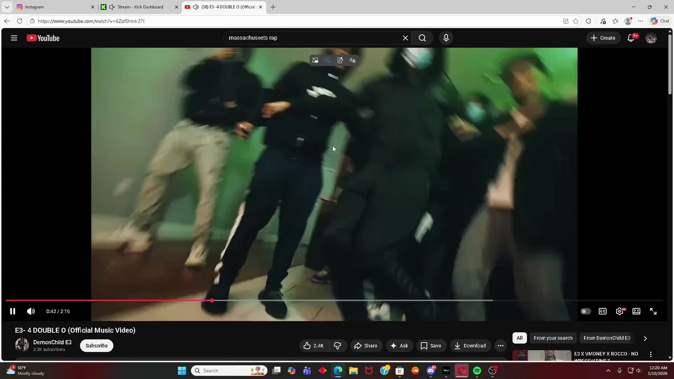Screen dimensions: 674x379
Task: Open YouTube notifications bell
Action: (631, 38)
